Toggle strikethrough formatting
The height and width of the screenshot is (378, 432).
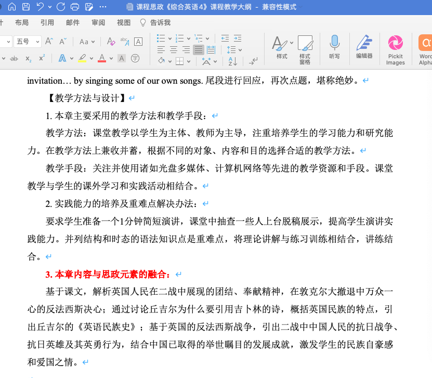click(x=14, y=59)
